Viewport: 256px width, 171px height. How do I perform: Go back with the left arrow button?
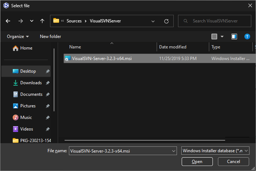(8, 21)
